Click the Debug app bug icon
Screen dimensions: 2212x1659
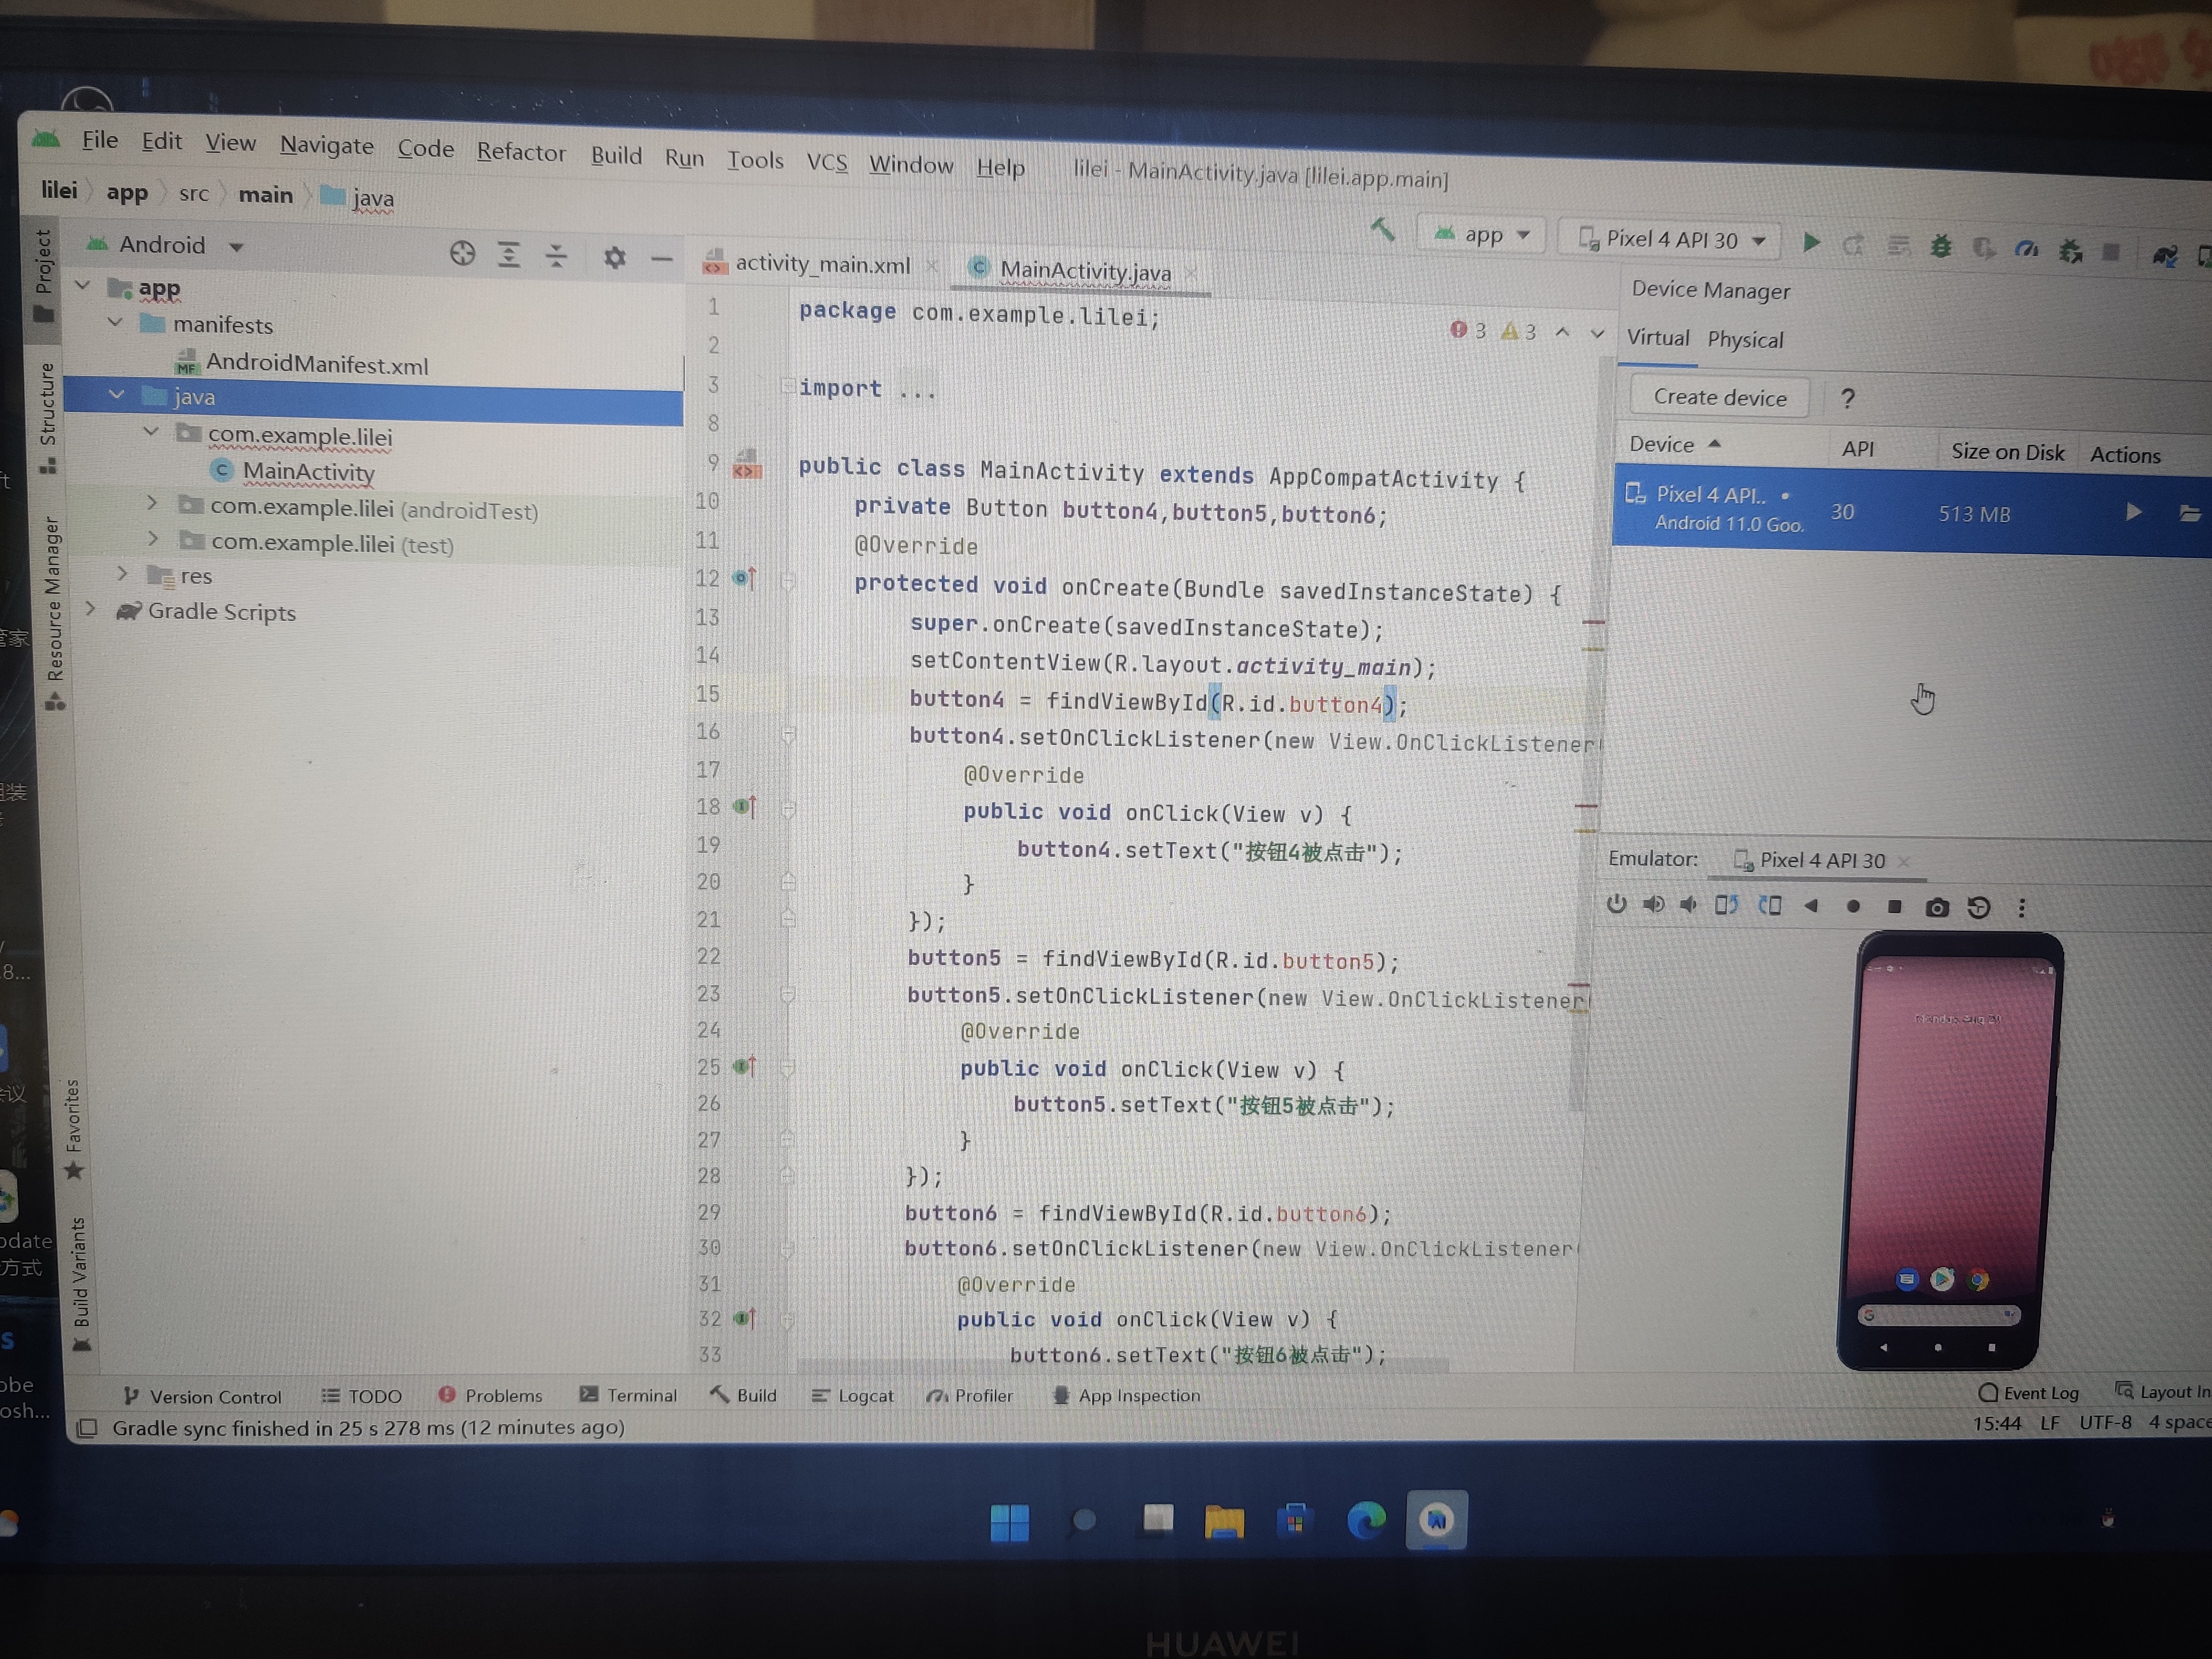click(1941, 246)
